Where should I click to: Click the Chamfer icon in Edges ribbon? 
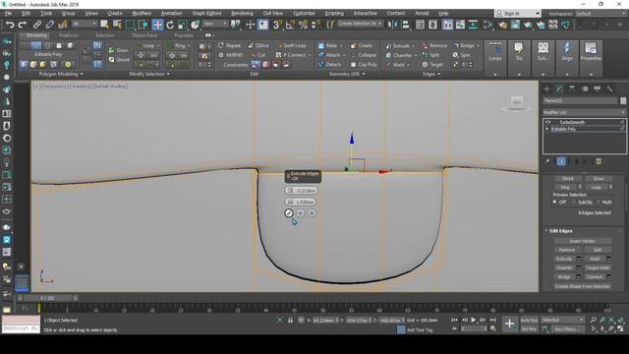click(388, 55)
